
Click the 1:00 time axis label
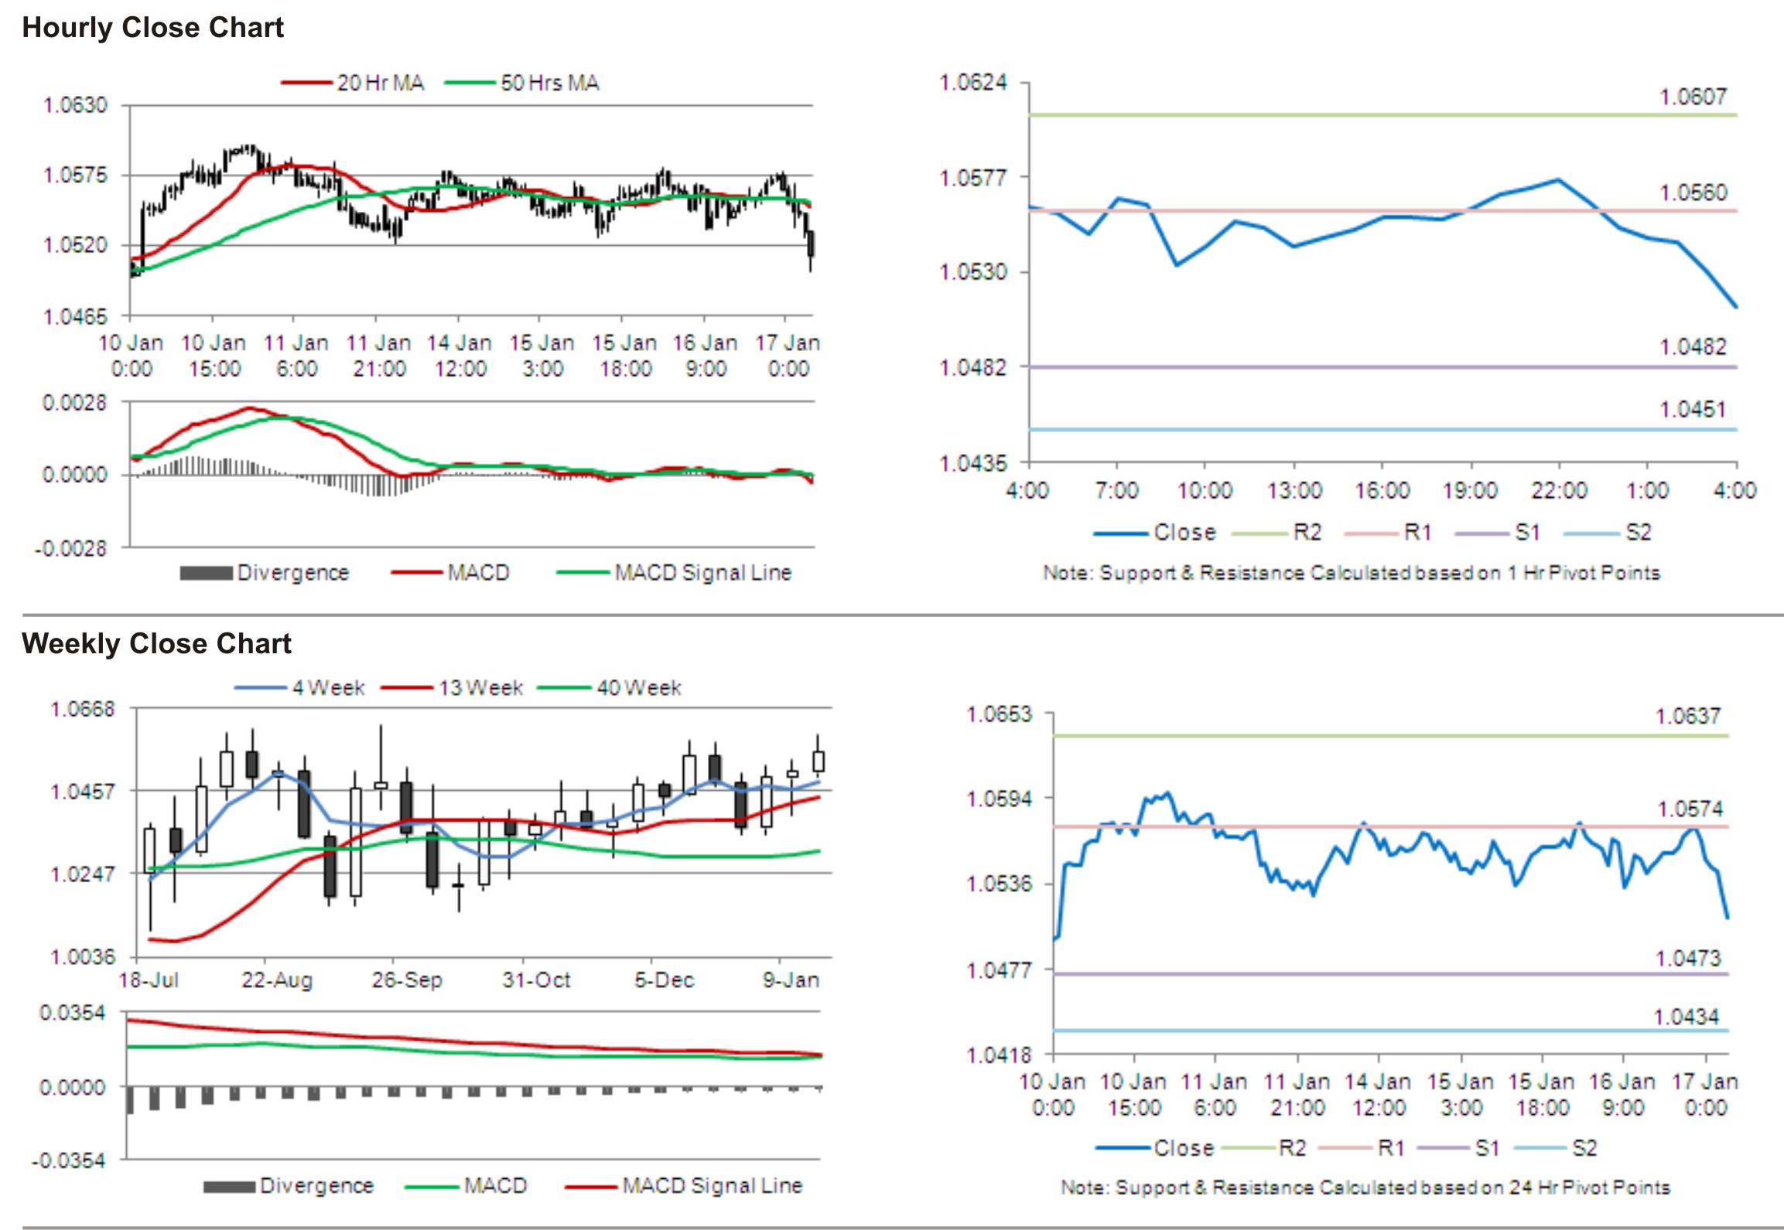coord(1647,490)
